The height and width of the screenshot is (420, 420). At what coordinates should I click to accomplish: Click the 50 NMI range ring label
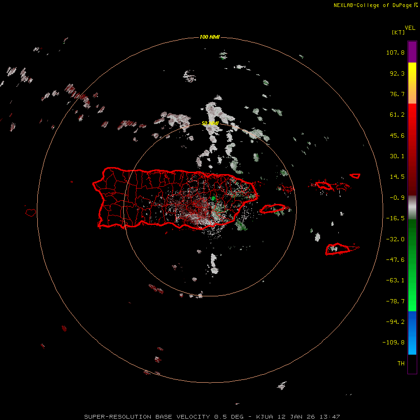point(210,123)
